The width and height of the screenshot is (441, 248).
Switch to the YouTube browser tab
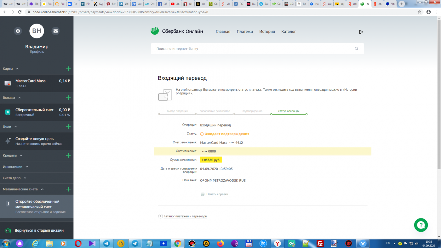pos(175,4)
